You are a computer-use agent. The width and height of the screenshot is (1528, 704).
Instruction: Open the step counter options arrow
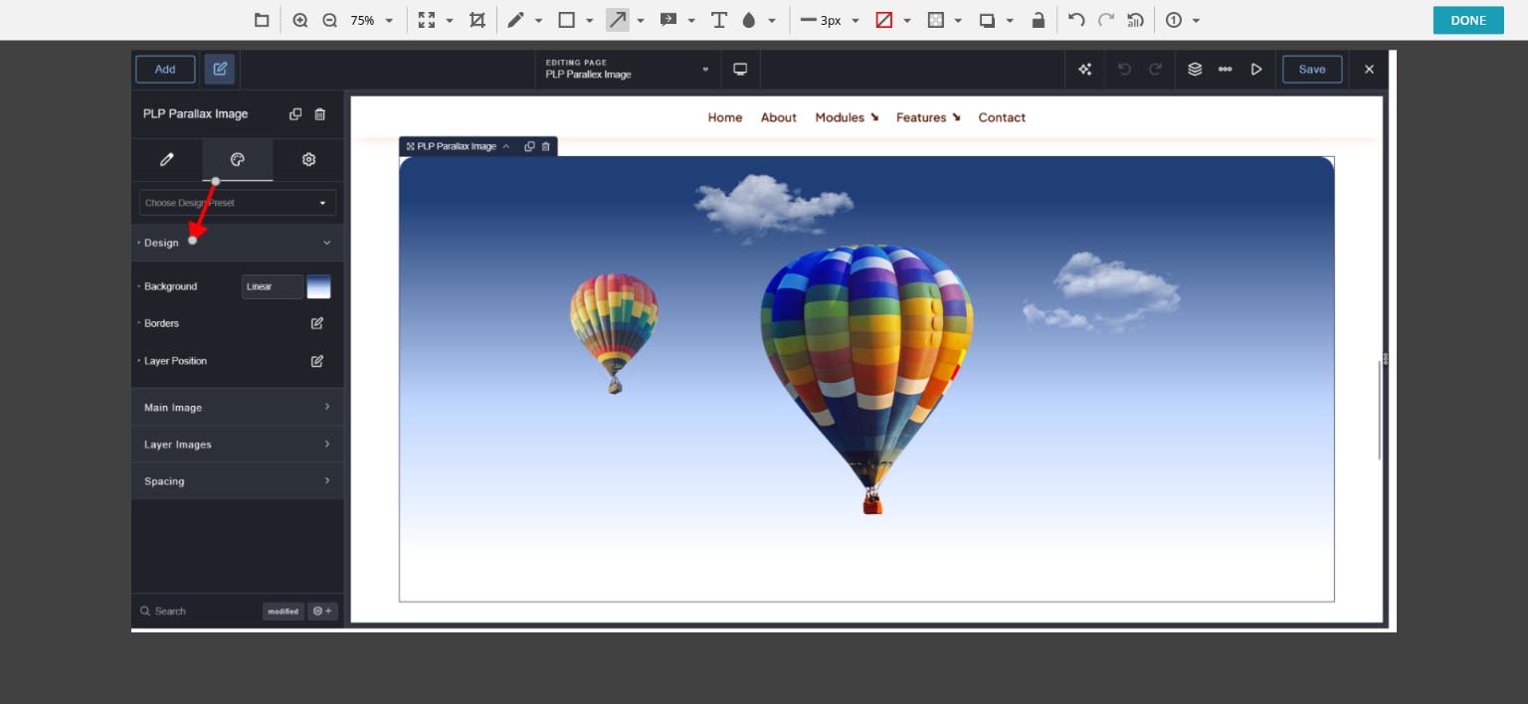(1196, 20)
